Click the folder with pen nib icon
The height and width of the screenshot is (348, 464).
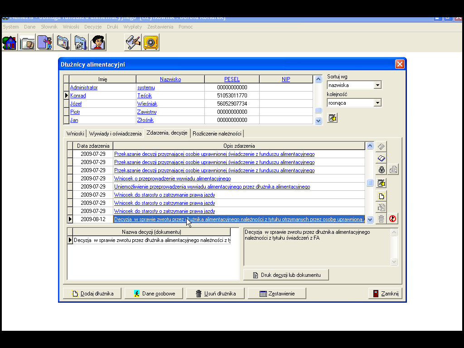tap(80, 43)
